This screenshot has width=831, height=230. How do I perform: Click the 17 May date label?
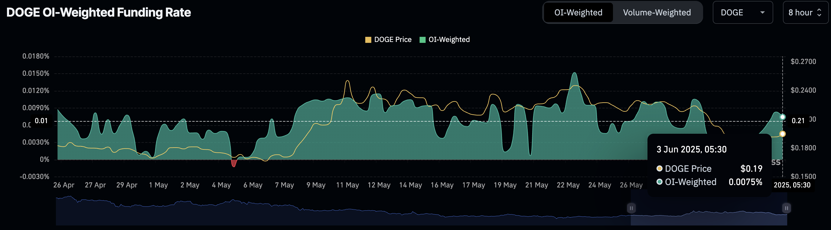(x=474, y=185)
